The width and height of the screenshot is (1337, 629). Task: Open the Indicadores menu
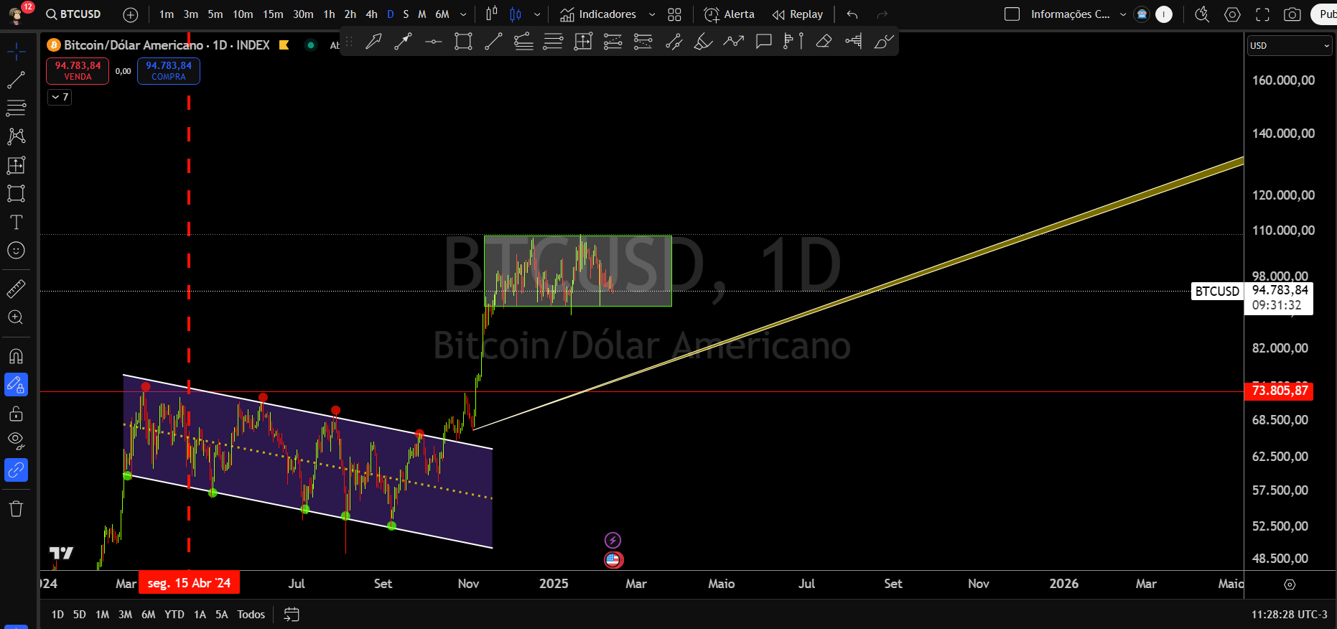tap(598, 14)
